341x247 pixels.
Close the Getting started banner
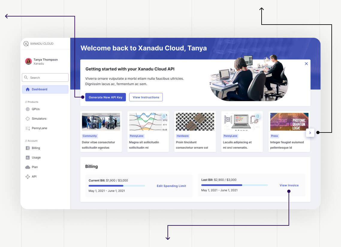coord(306,64)
